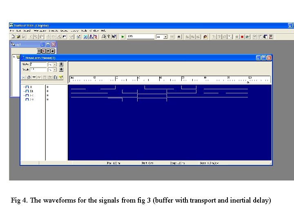This screenshot has width=294, height=221.
Task: Expand the tree node in sig1 window
Action: click(x=14, y=56)
